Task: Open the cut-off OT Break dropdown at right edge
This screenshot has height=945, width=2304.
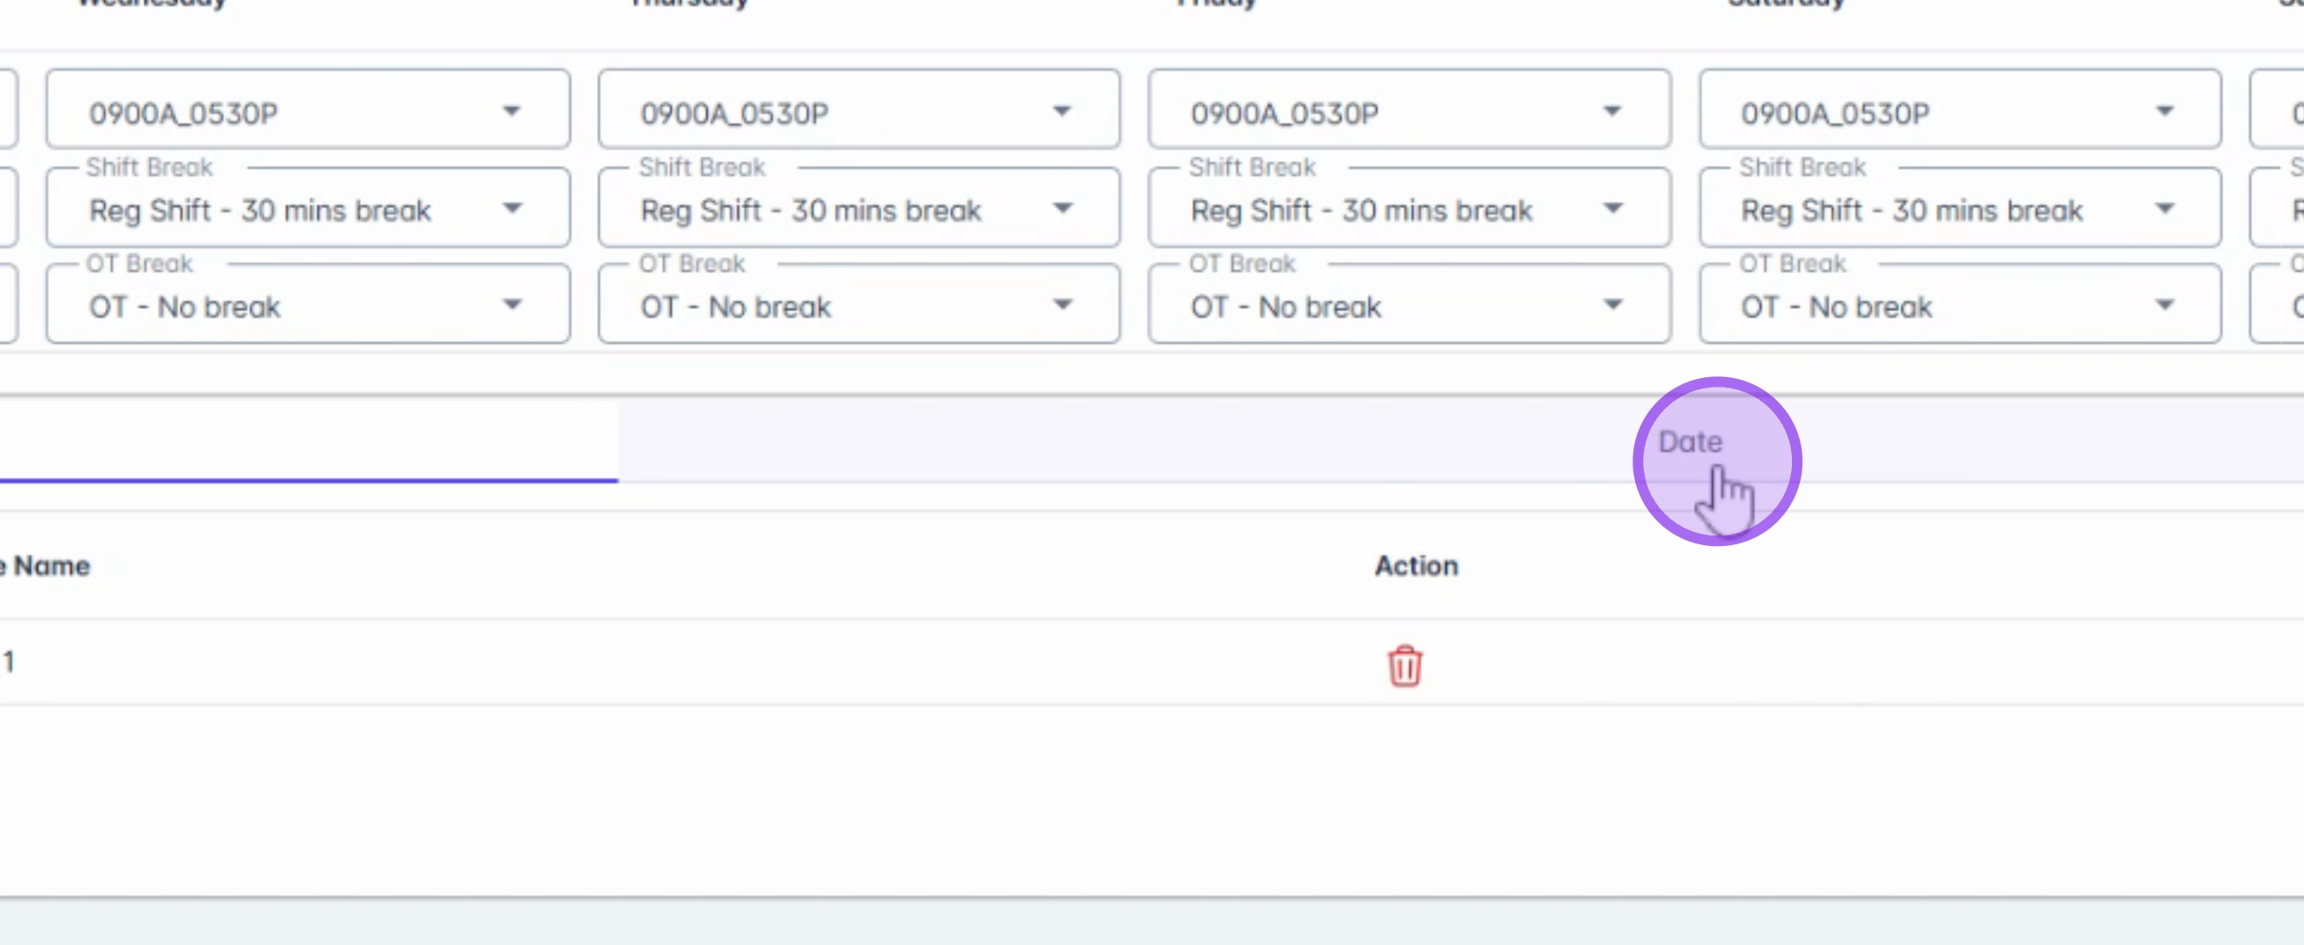Action: click(2280, 305)
